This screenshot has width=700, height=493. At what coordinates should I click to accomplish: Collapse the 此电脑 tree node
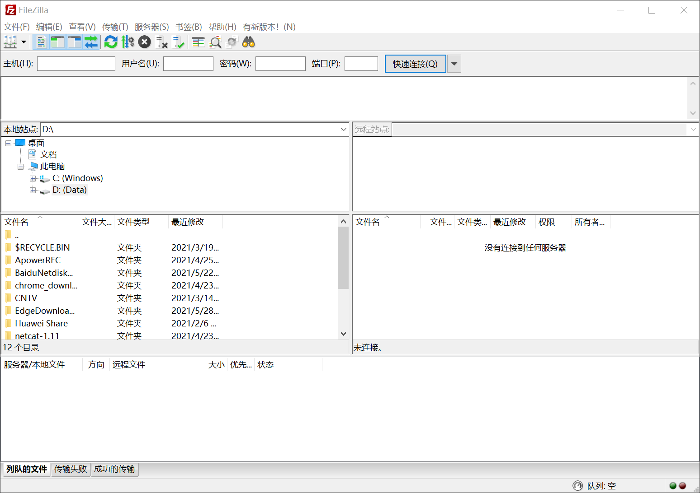[20, 167]
